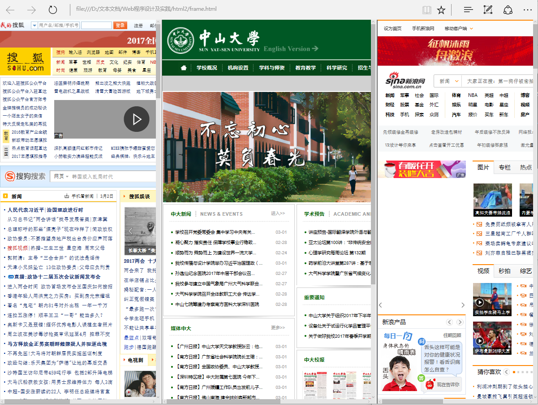Click the 高知夫妻带娃流浪 photo thumbnail
This screenshot has width=538, height=405.
[x=492, y=200]
